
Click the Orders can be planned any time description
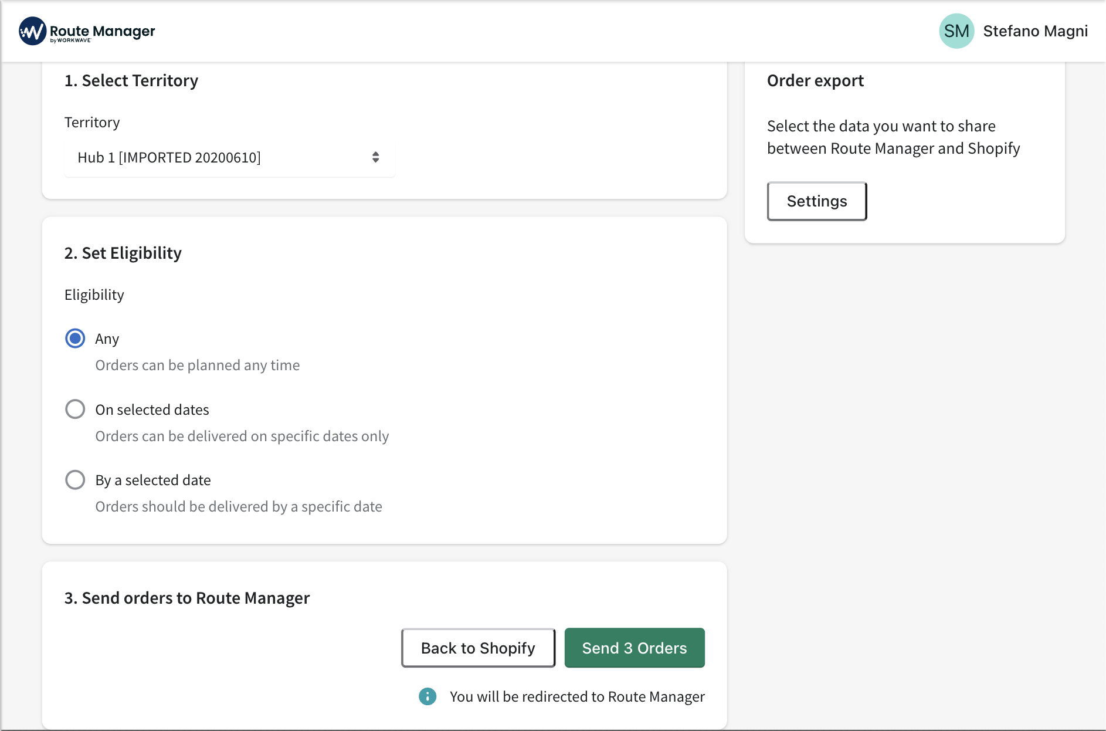point(198,365)
